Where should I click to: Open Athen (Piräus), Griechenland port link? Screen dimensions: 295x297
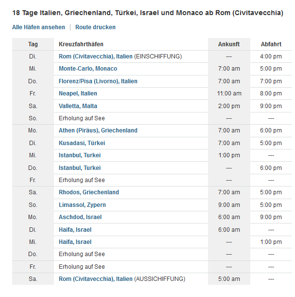98,130
